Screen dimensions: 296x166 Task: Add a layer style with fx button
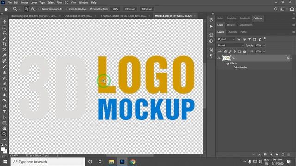[259, 154]
